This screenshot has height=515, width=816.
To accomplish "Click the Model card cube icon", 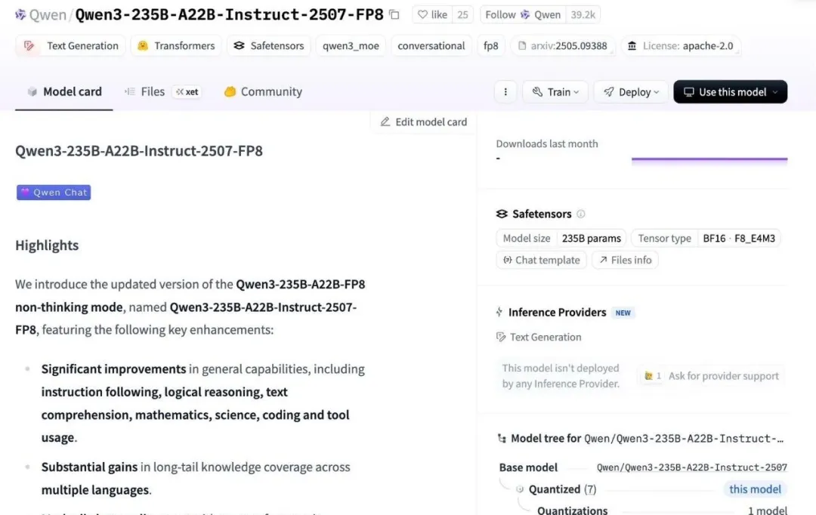I will pos(32,91).
